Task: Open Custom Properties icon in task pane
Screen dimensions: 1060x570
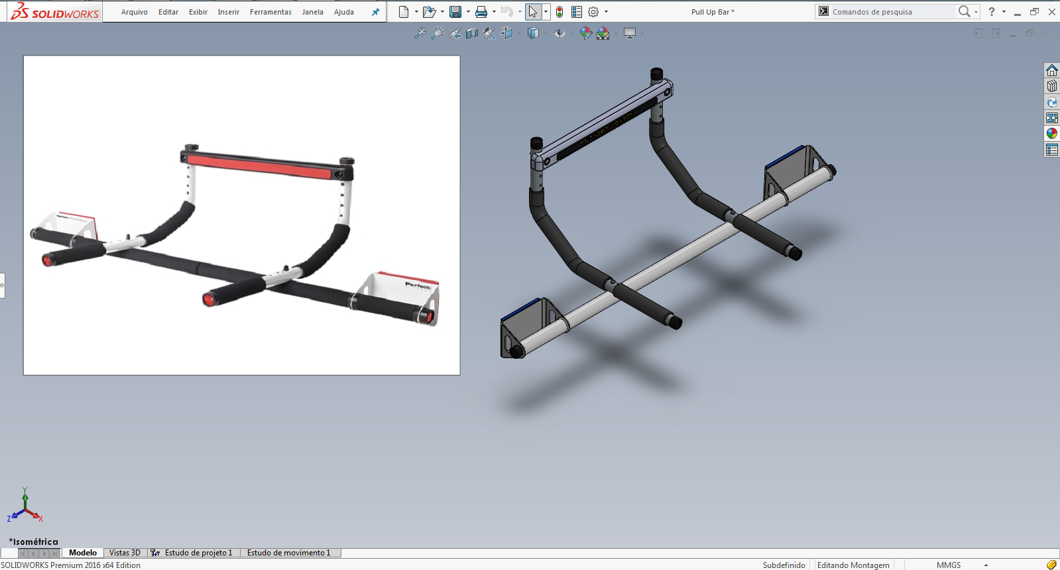Action: (1052, 150)
